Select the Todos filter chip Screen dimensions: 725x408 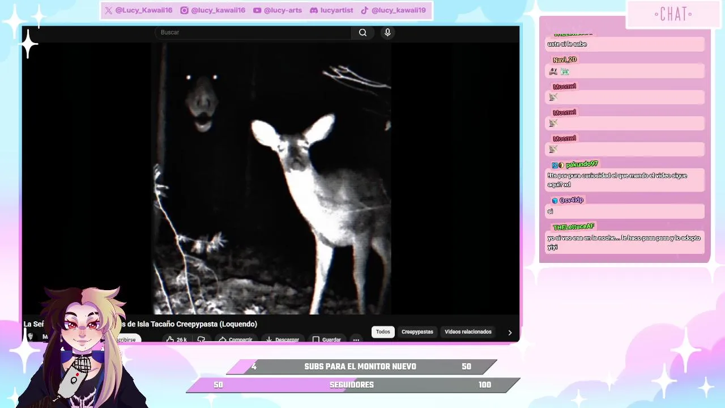coord(383,332)
